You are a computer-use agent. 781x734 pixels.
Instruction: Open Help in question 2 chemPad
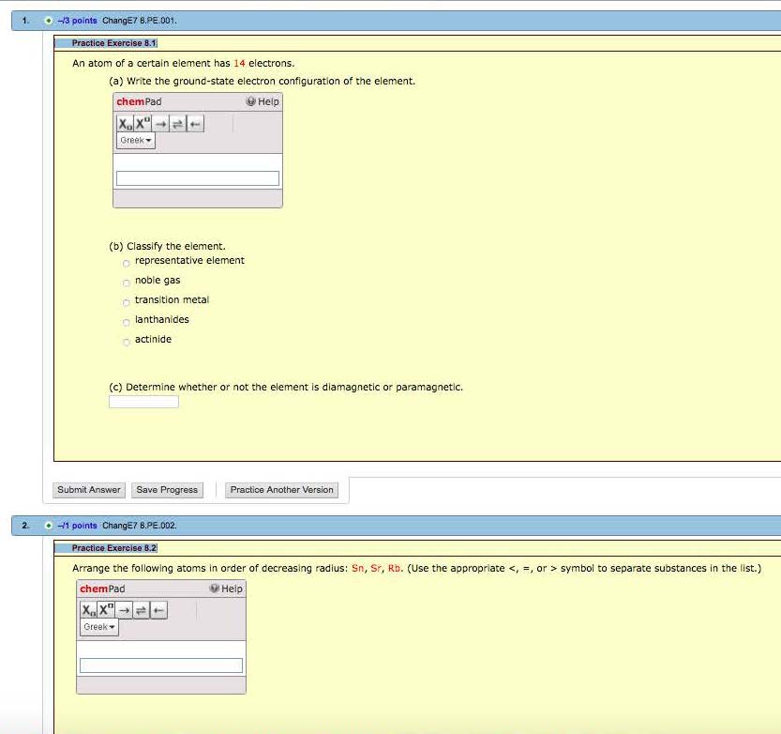click(227, 589)
